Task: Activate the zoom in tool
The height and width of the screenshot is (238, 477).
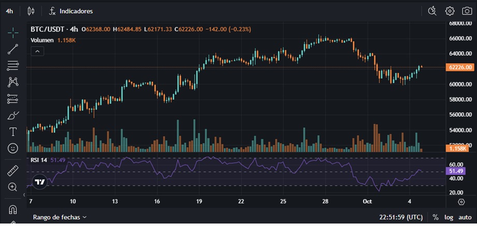Action: 13,187
